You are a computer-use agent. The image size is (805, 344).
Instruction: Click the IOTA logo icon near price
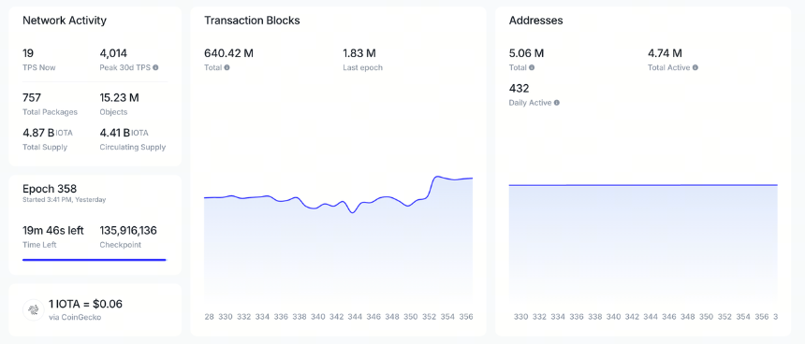click(34, 309)
